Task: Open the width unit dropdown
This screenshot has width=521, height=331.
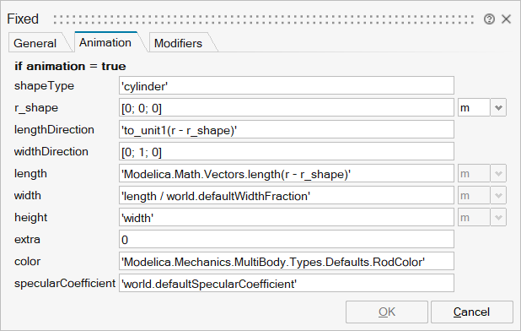Action: coord(498,195)
